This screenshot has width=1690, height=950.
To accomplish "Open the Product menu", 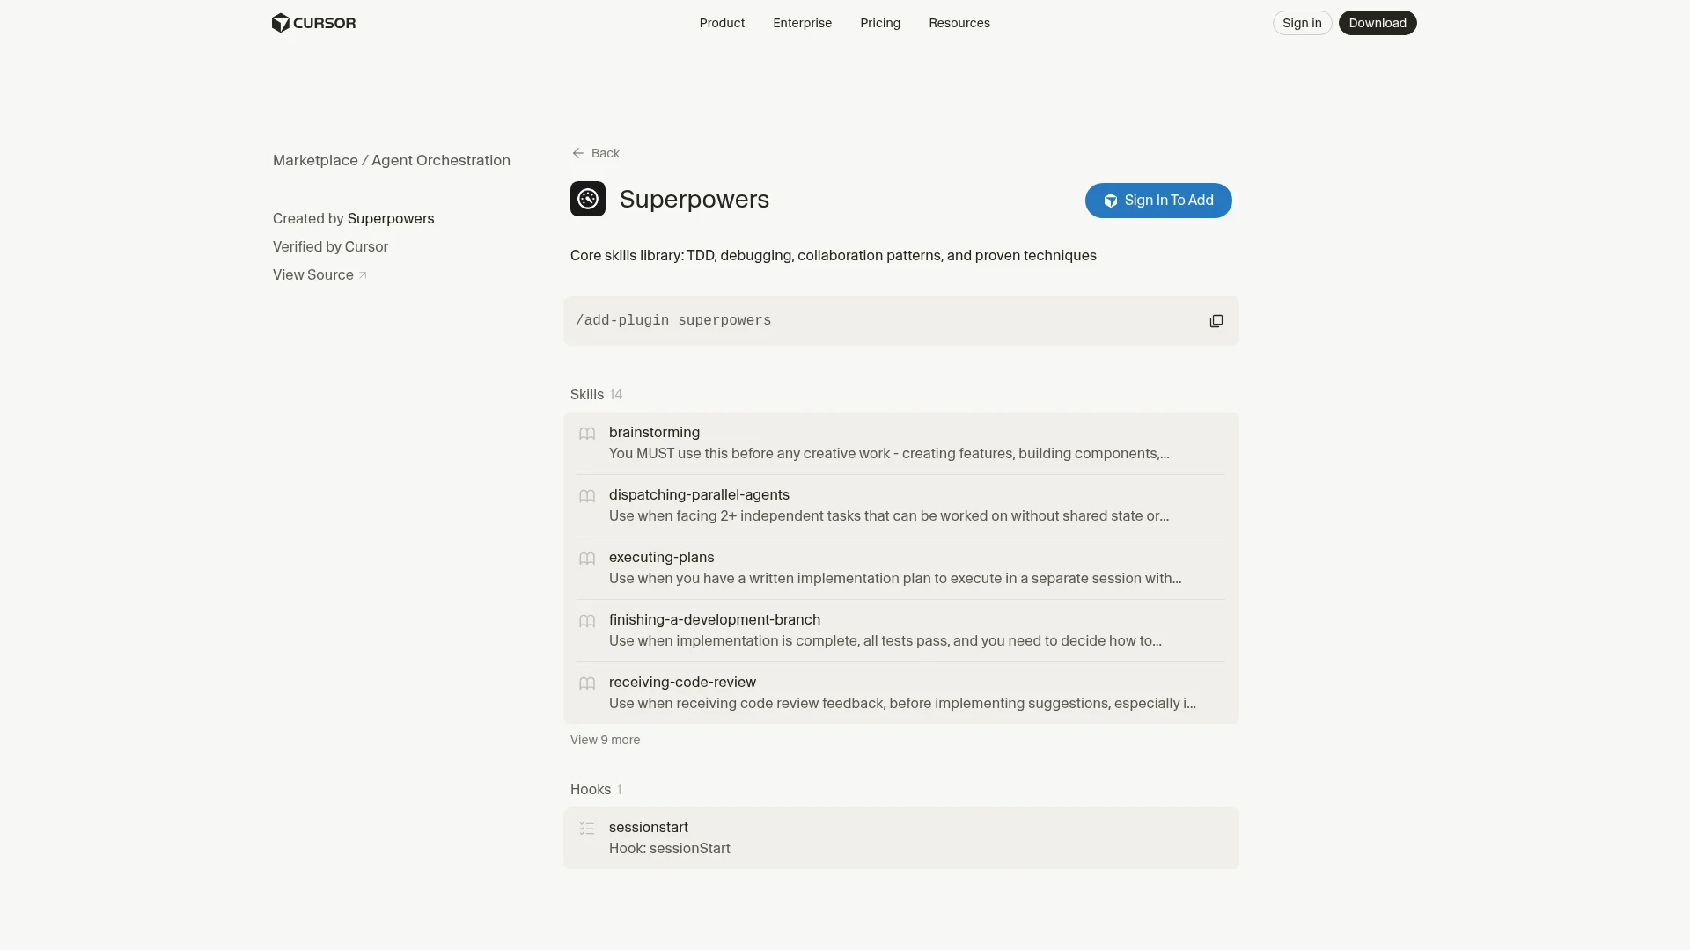I will point(722,23).
